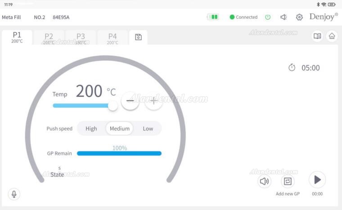Click the stopwatch timer icon
Screen dimensions: 342x210
pos(292,67)
